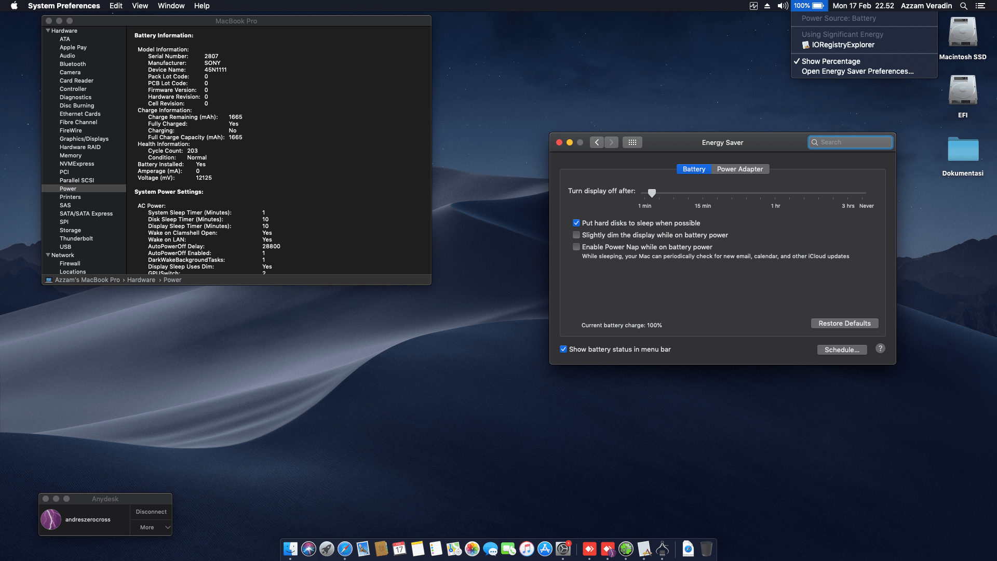Click the volume icon in menu bar
Screen dimensions: 997x561
[783, 6]
